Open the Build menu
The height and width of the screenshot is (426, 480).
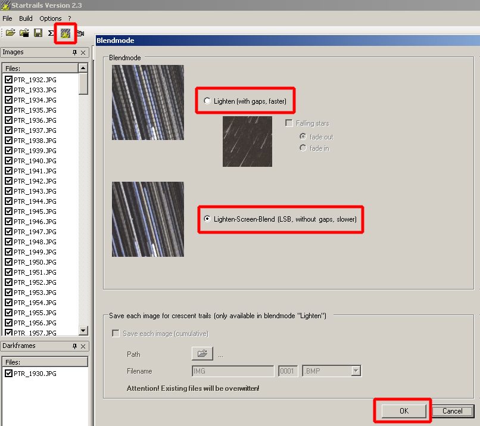[26, 18]
